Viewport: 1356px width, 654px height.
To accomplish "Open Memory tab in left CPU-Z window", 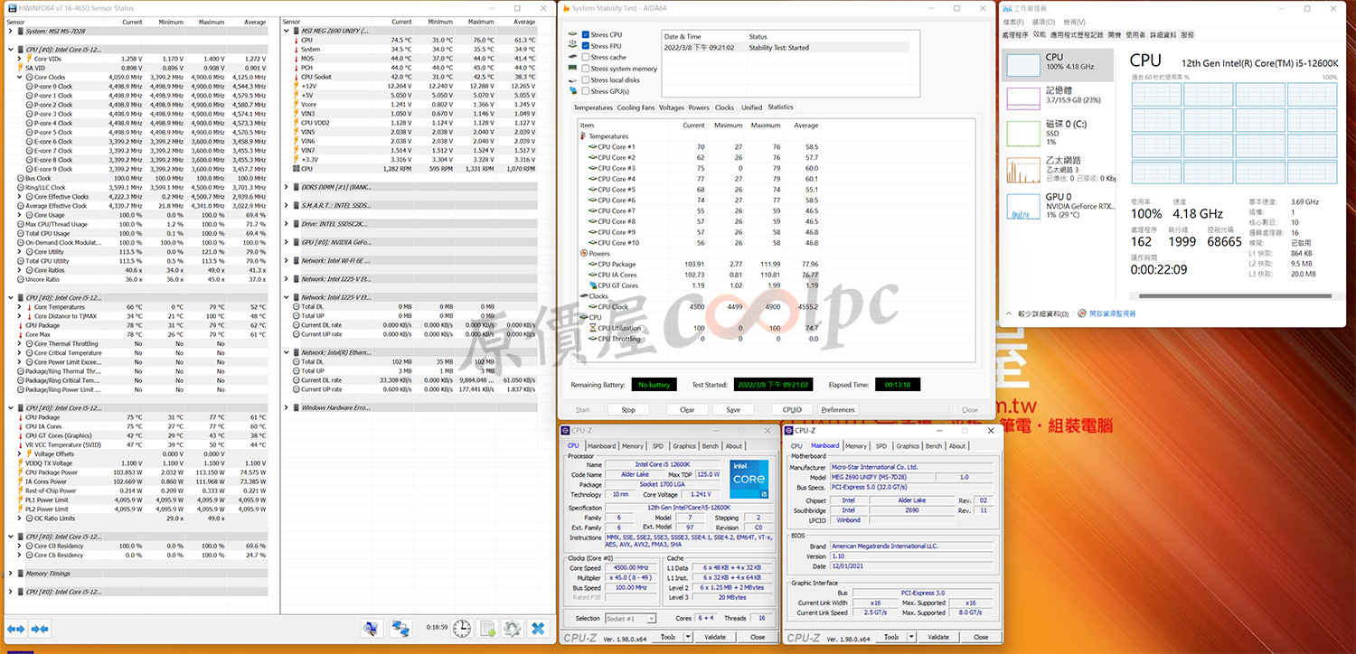I will [x=633, y=445].
